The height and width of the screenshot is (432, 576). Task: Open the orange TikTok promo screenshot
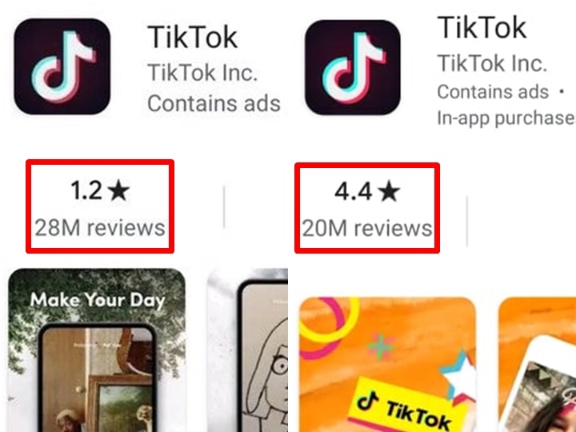pyautogui.click(x=387, y=365)
